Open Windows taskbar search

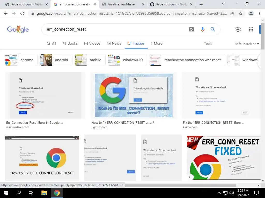(x=19, y=193)
